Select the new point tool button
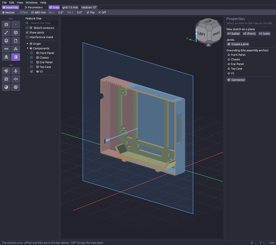276x245 pixels. 16,24
